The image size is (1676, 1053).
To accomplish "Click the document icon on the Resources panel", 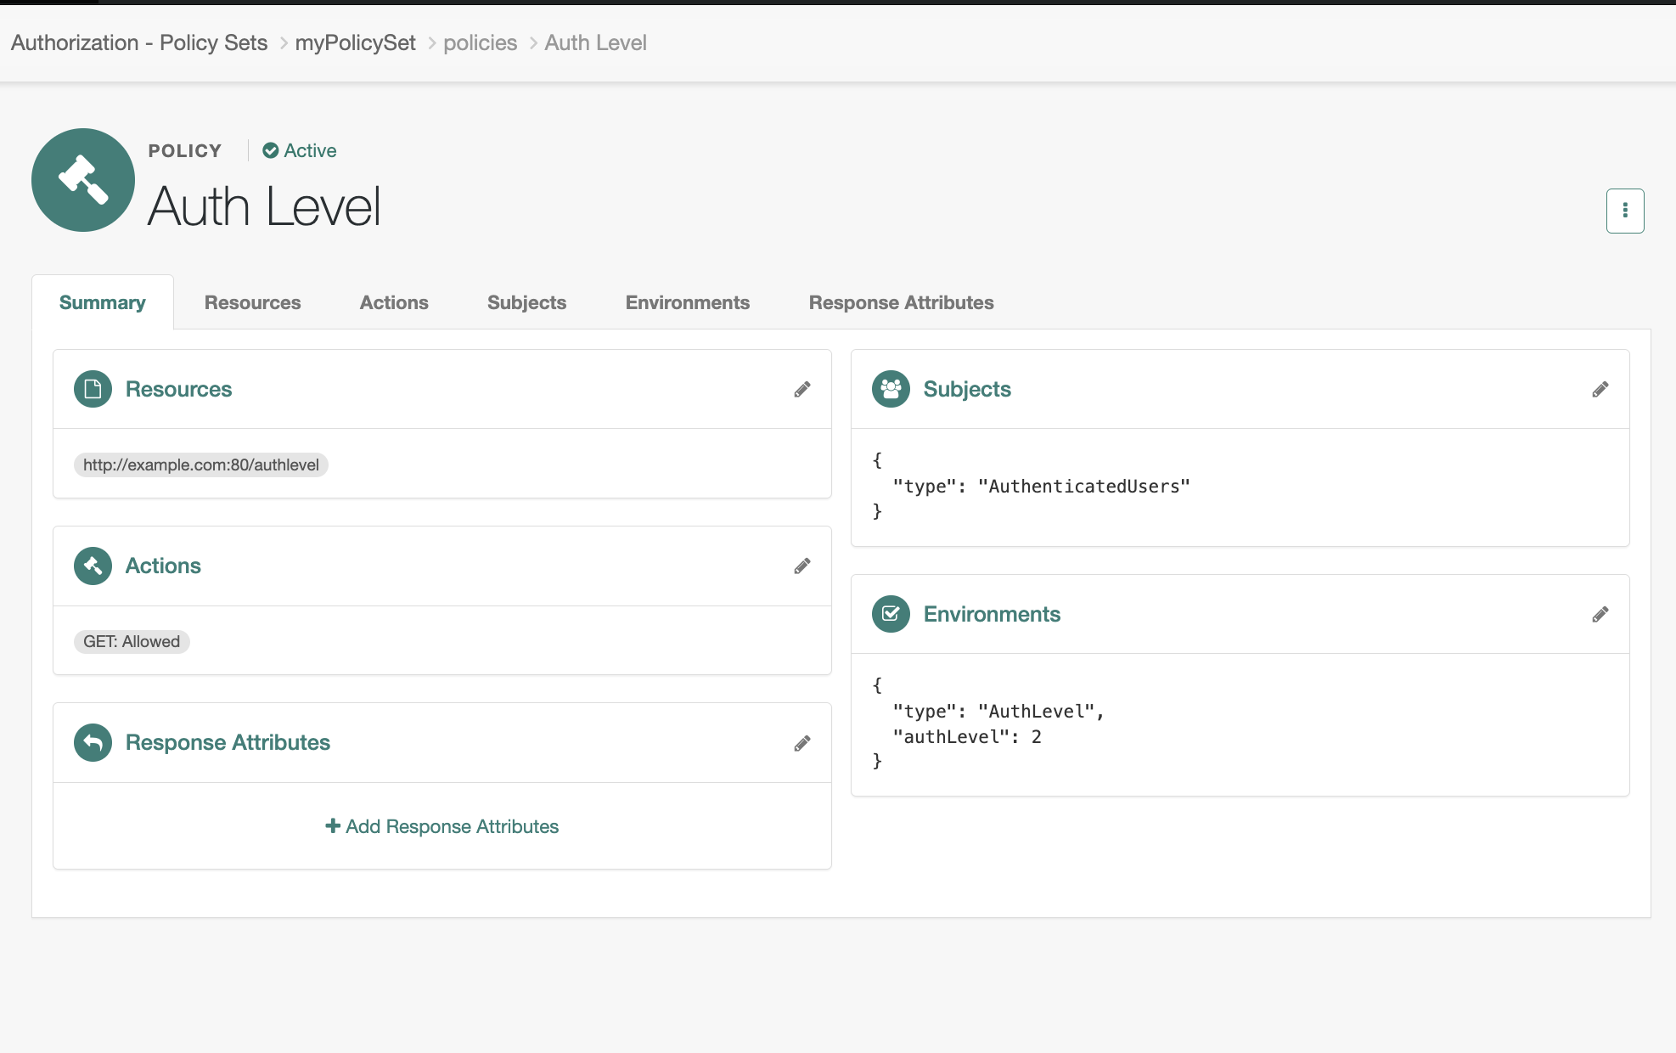I will pos(93,389).
